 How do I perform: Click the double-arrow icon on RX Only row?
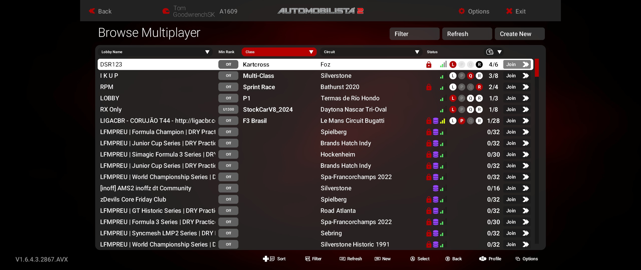[x=526, y=109]
